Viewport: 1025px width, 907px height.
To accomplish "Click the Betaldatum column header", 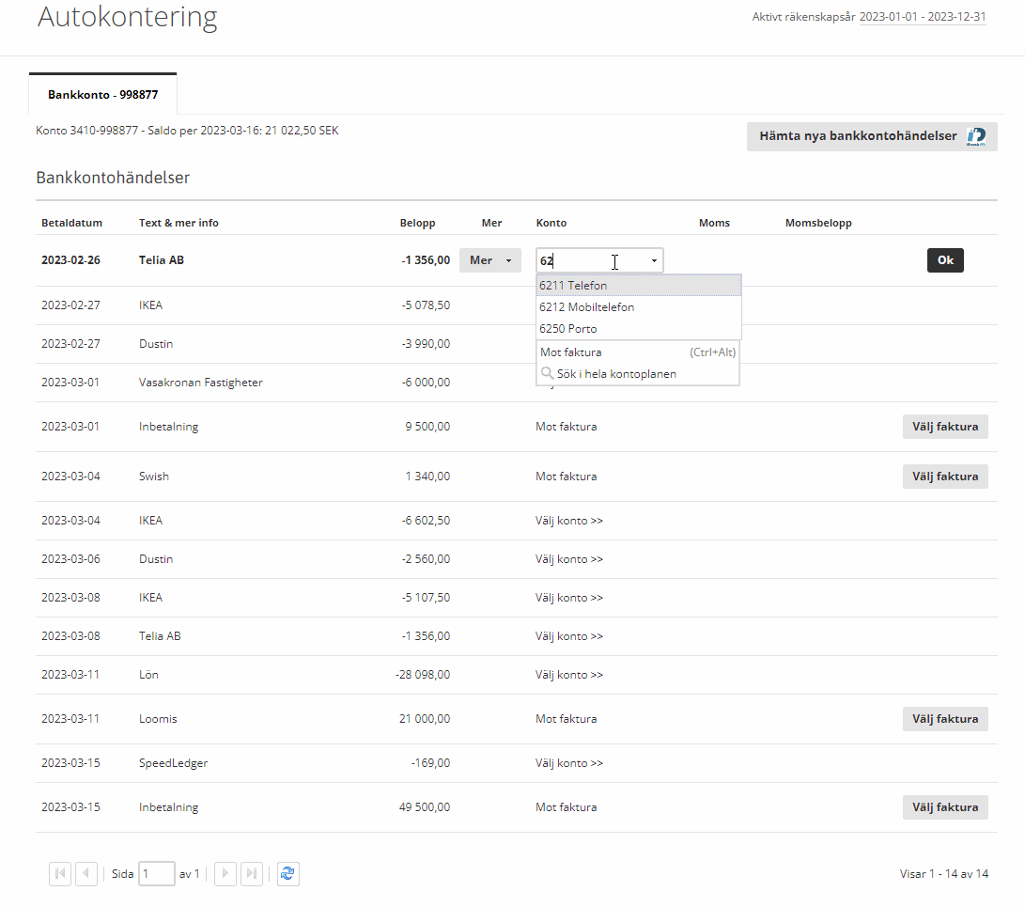I will coord(72,223).
